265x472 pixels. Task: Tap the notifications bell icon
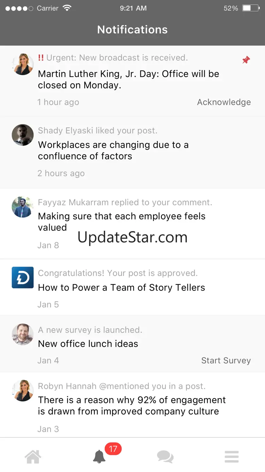point(99,456)
